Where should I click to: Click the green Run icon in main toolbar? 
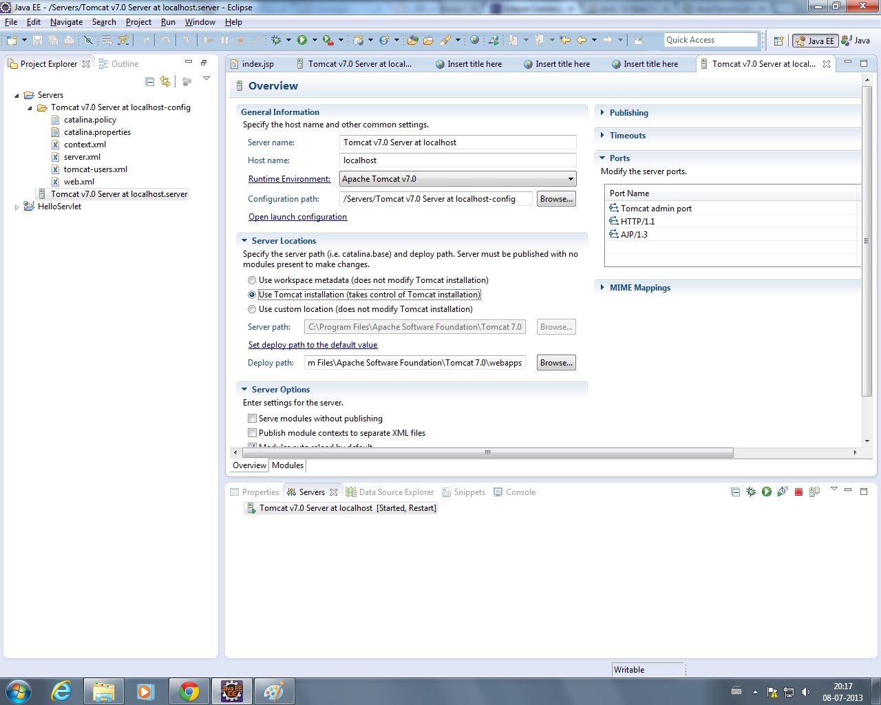pos(302,40)
